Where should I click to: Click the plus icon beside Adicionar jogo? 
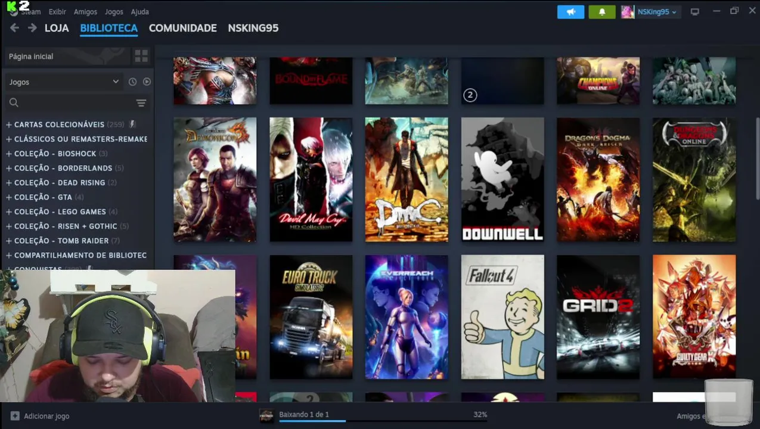point(15,416)
